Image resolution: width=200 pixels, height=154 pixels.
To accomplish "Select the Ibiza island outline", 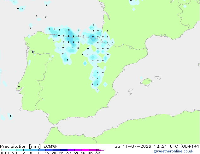I will point(131,91).
